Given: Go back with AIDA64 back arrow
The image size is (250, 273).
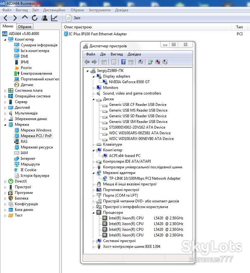Looking at the screenshot, I should pyautogui.click(x=6, y=18).
